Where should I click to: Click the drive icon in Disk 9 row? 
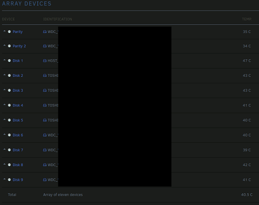click(x=45, y=180)
